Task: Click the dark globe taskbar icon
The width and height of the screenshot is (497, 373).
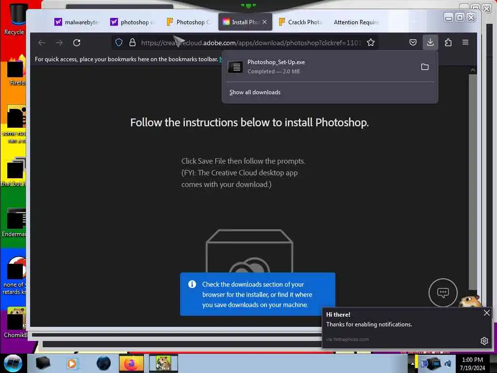Action: [x=103, y=363]
